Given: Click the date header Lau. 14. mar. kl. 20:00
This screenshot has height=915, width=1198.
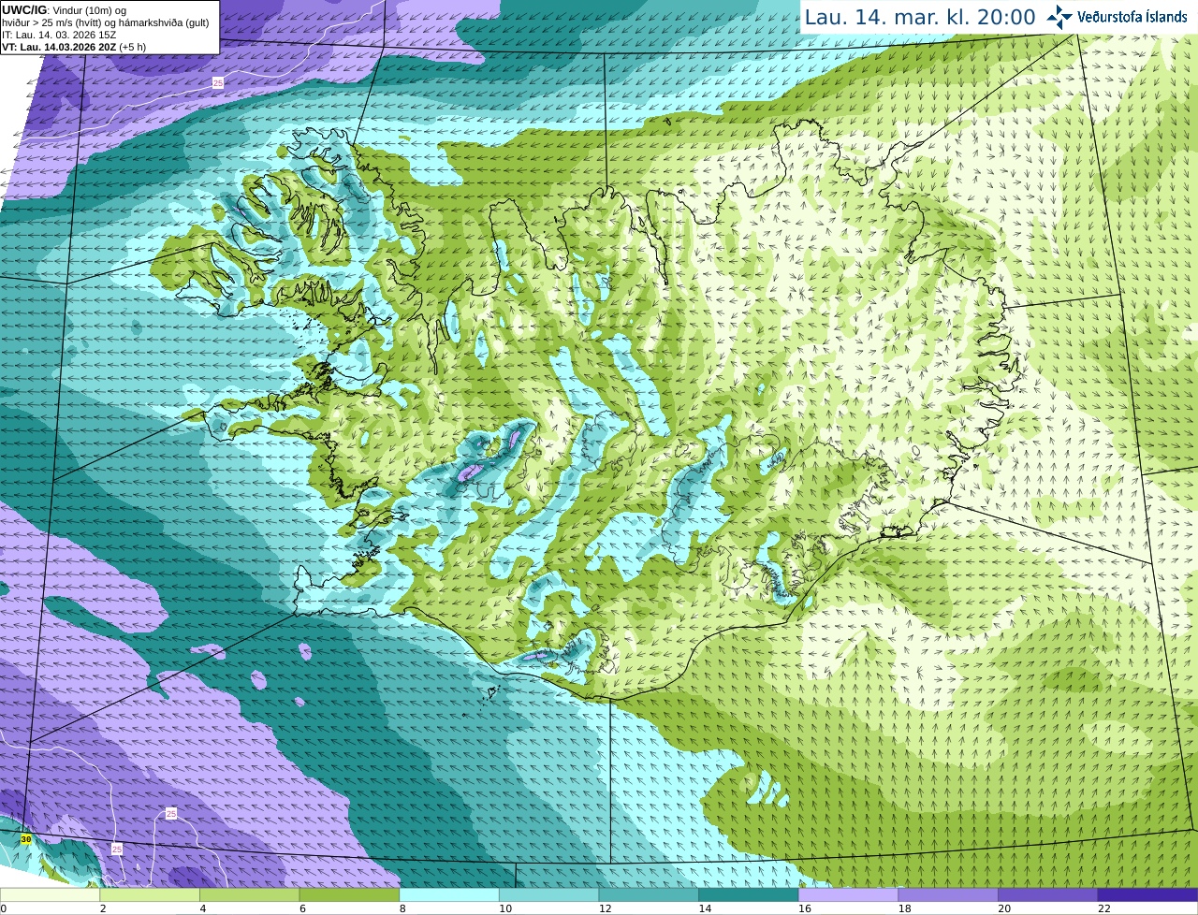Looking at the screenshot, I should click(920, 18).
